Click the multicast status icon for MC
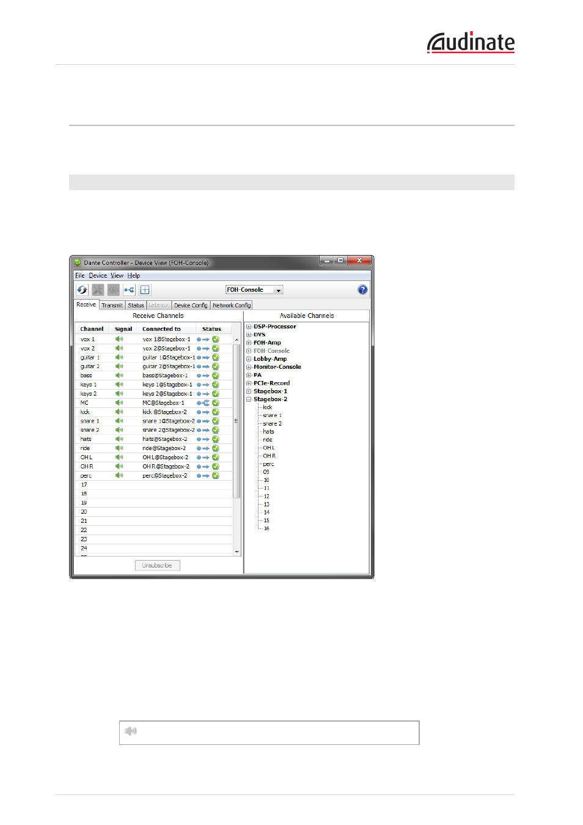 tap(203, 403)
